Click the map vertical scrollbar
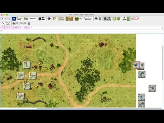 point(163,63)
